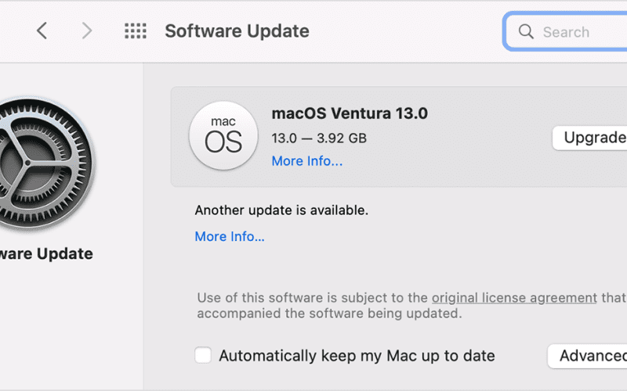This screenshot has height=391, width=627.
Task: Open More Info below Another update is available
Action: (x=230, y=236)
